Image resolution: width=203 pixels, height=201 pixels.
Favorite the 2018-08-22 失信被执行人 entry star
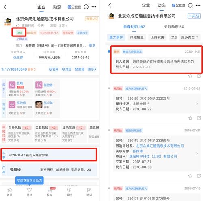[190, 118]
